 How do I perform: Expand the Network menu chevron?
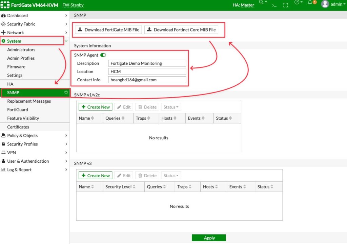click(x=66, y=33)
